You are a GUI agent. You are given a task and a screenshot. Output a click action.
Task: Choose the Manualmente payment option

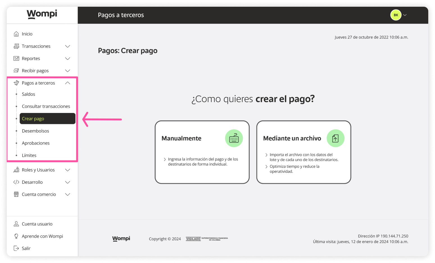202,152
